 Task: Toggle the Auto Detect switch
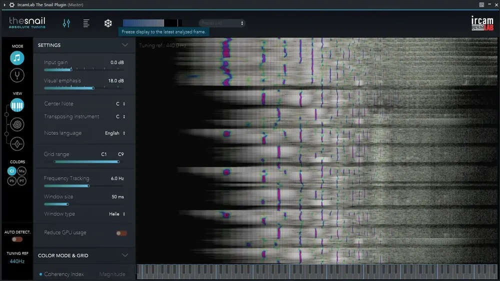click(17, 239)
